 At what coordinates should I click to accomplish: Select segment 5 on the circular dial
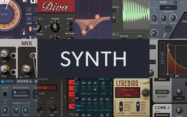click(x=4, y=27)
